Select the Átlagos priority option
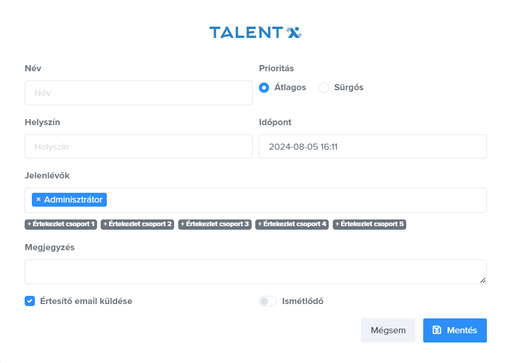This screenshot has width=510, height=363. click(264, 88)
